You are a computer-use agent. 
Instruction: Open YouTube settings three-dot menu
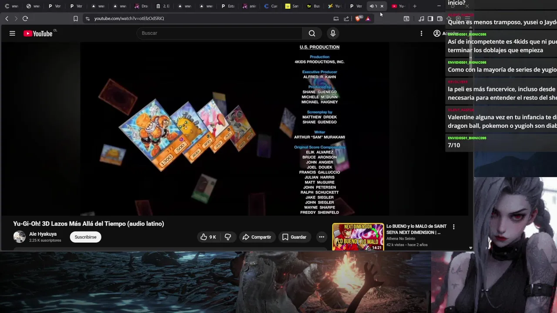[x=421, y=33]
